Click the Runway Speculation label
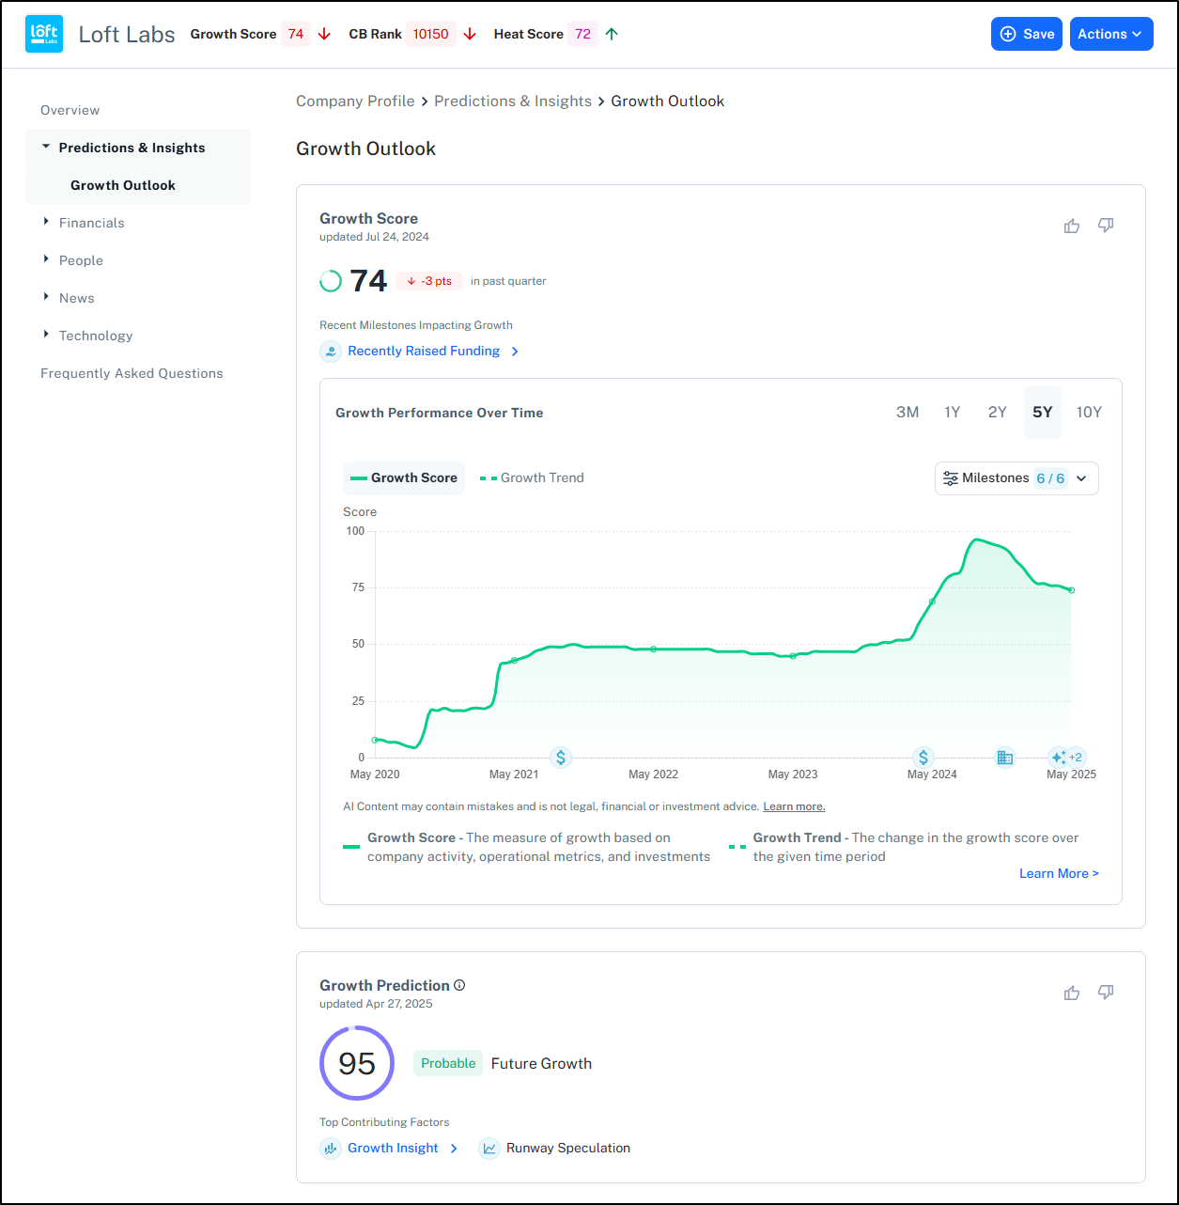The width and height of the screenshot is (1179, 1205). [x=568, y=1149]
